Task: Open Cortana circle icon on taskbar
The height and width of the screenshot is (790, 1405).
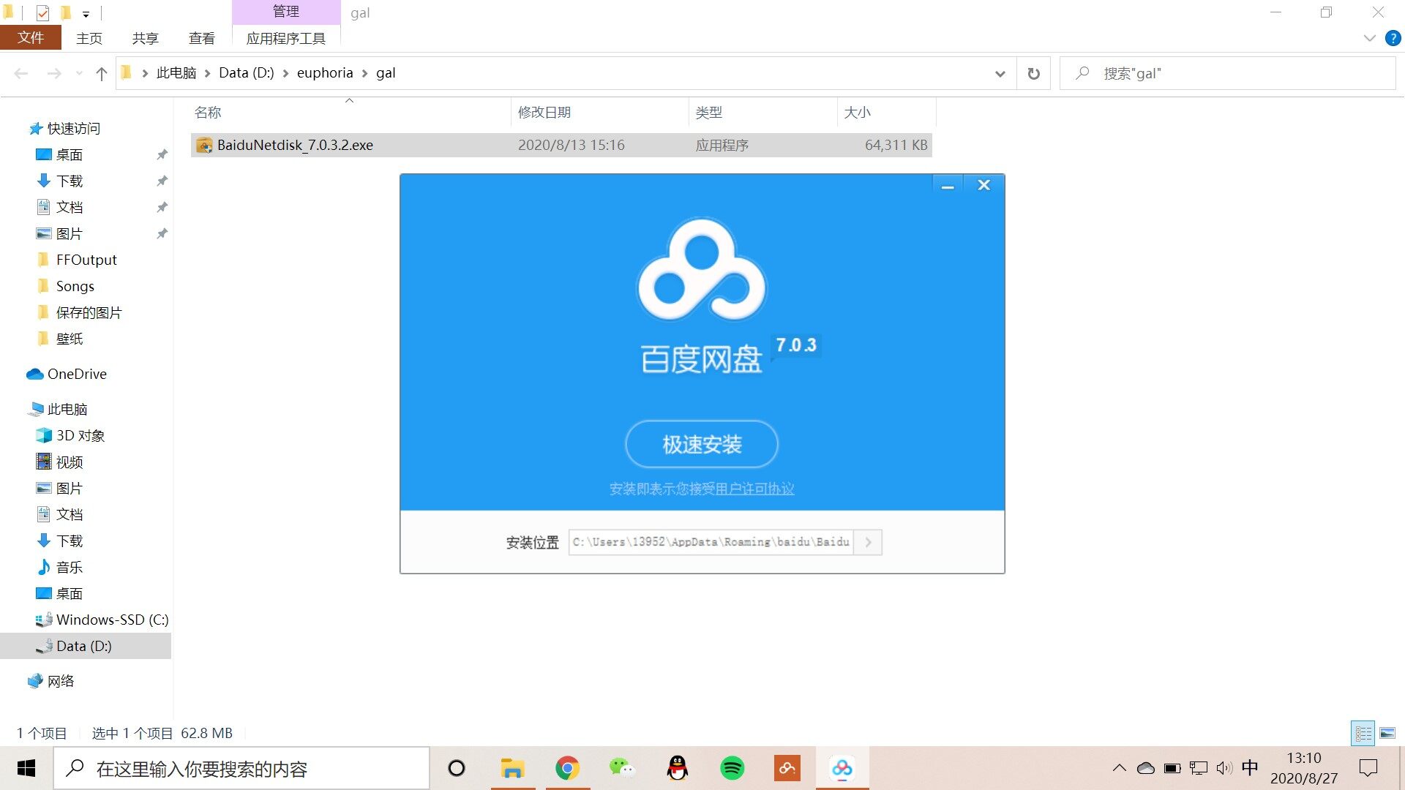Action: 457,768
